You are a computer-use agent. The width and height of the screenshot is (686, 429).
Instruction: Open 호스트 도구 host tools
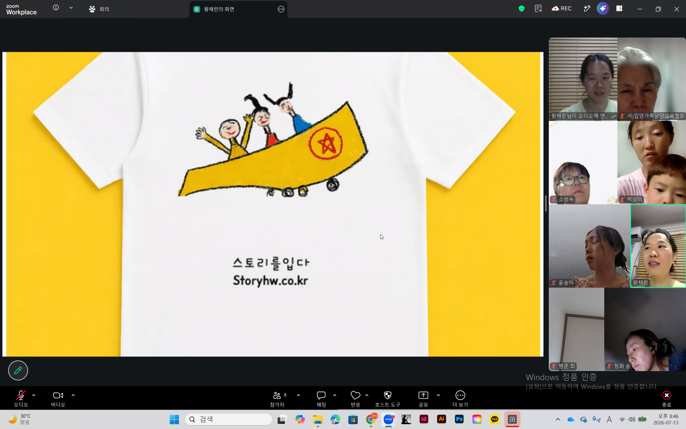point(388,398)
